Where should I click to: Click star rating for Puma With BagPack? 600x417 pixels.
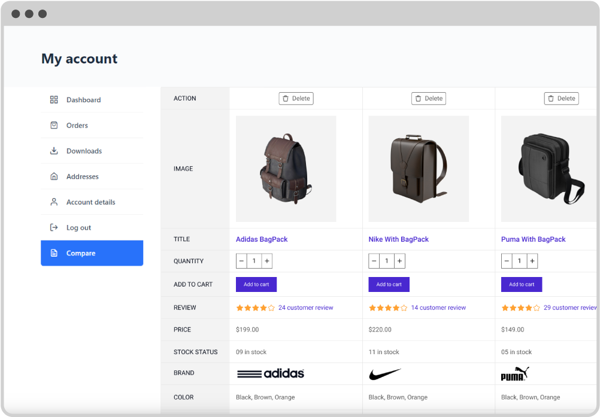tap(521, 308)
